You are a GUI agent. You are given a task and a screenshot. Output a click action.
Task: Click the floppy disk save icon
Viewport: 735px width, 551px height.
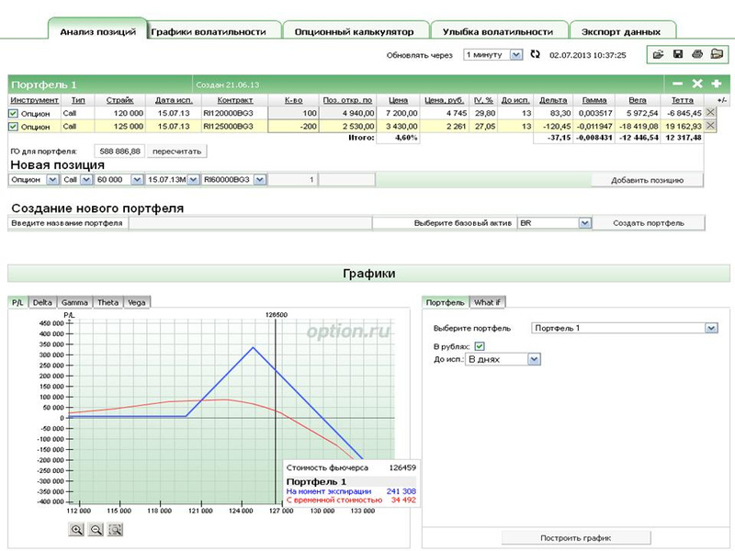click(677, 55)
